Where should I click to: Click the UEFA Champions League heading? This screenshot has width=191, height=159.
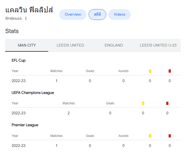(x=33, y=93)
